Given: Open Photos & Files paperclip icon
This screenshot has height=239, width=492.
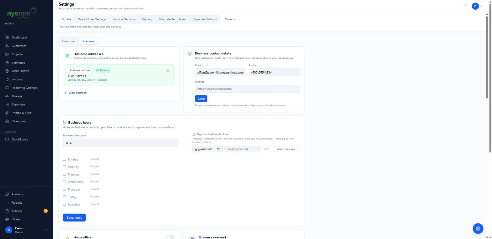Looking at the screenshot, I should point(7,113).
